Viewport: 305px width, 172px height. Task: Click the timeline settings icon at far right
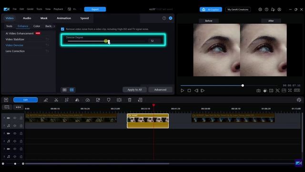pos(299,100)
